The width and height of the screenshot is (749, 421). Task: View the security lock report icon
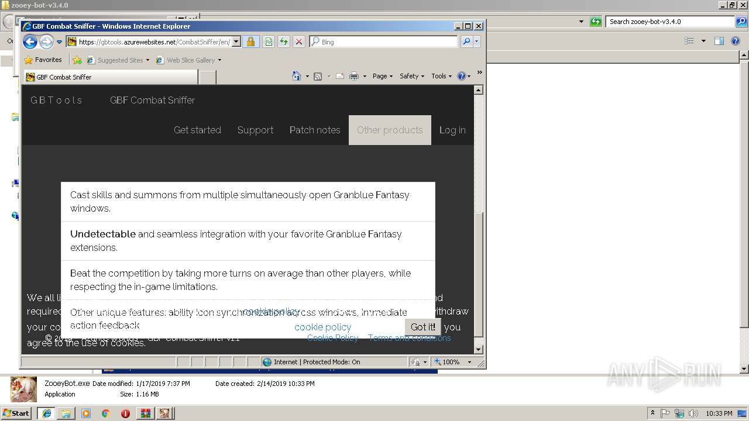(250, 42)
